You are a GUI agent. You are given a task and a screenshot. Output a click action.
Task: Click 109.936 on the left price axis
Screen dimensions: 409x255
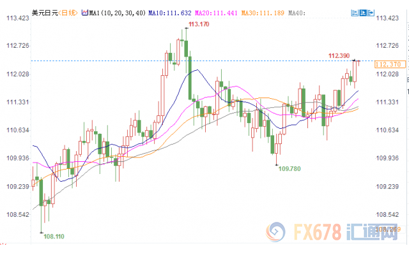(18, 158)
